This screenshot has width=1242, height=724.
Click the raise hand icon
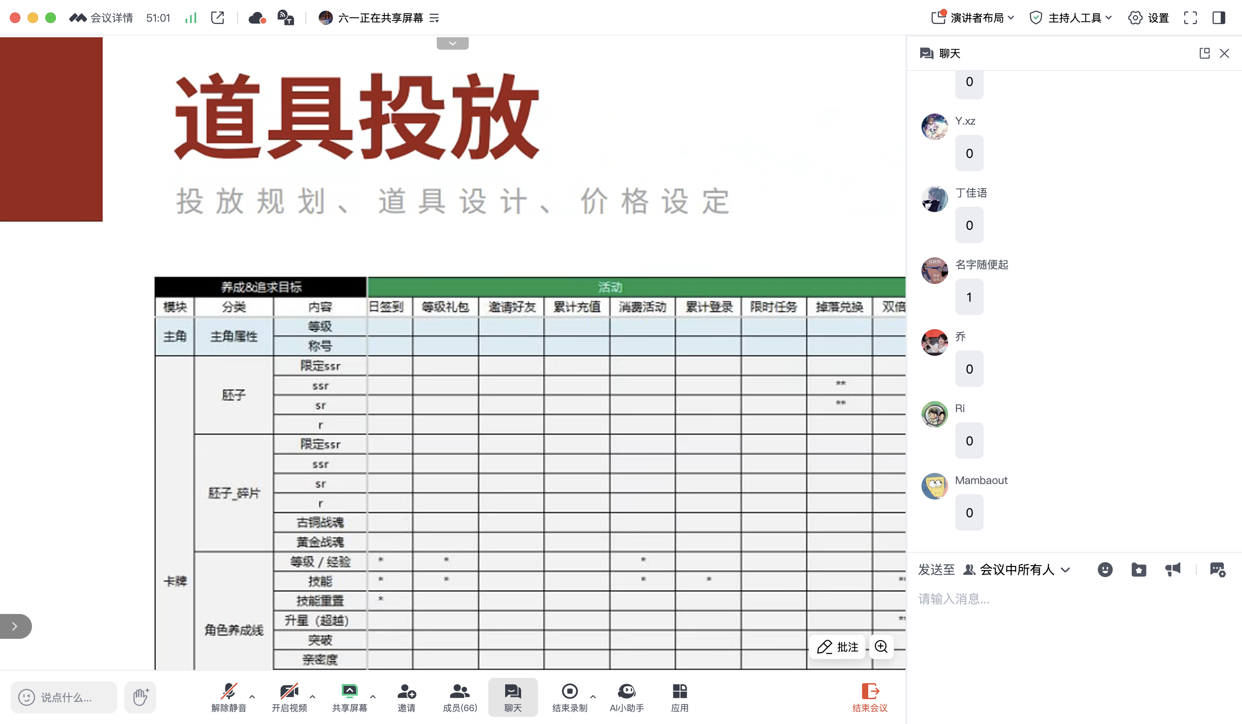pos(140,697)
